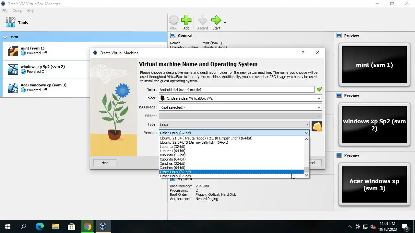Open the Start button dropdown arrow
Viewport: 415px width, 233px height.
coord(225,23)
